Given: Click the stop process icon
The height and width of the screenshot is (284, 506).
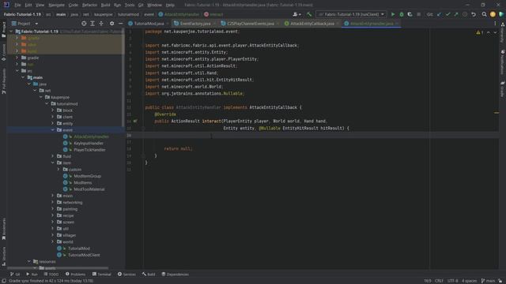Looking at the screenshot, I should pos(418,14).
